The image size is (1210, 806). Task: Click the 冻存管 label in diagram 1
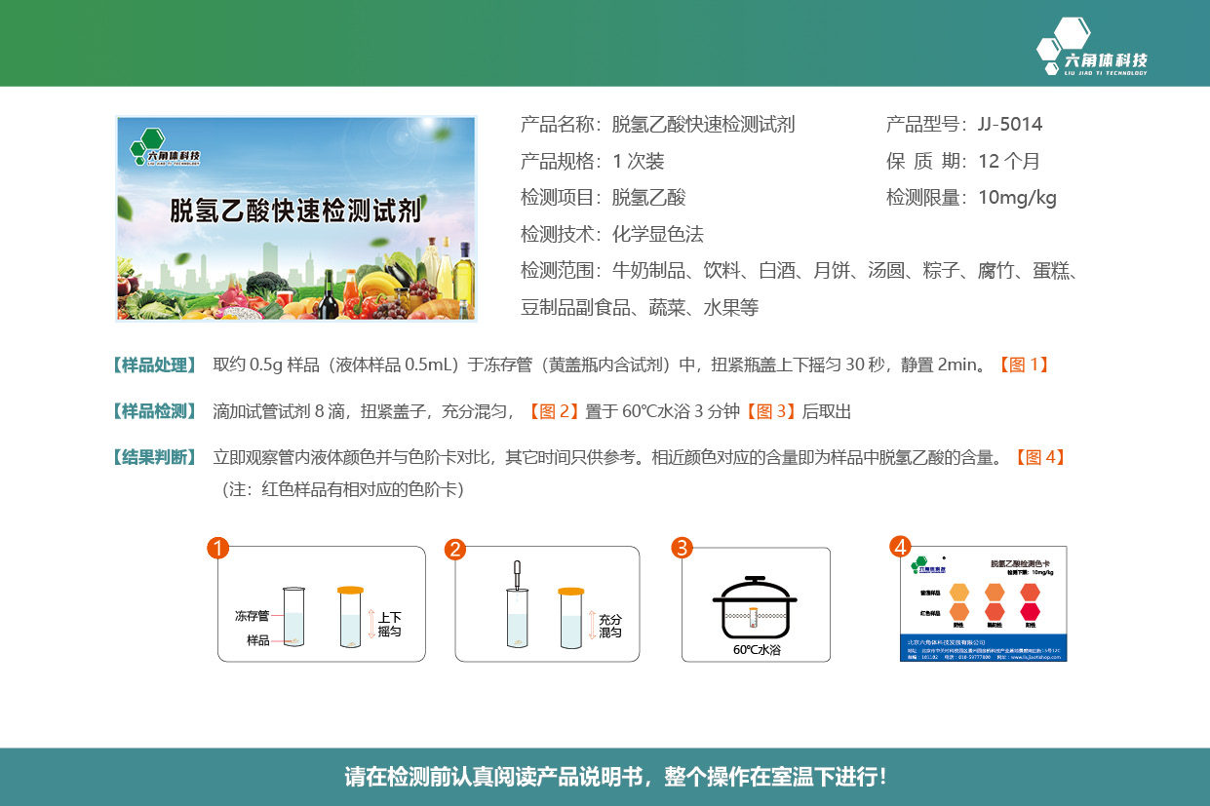(252, 616)
